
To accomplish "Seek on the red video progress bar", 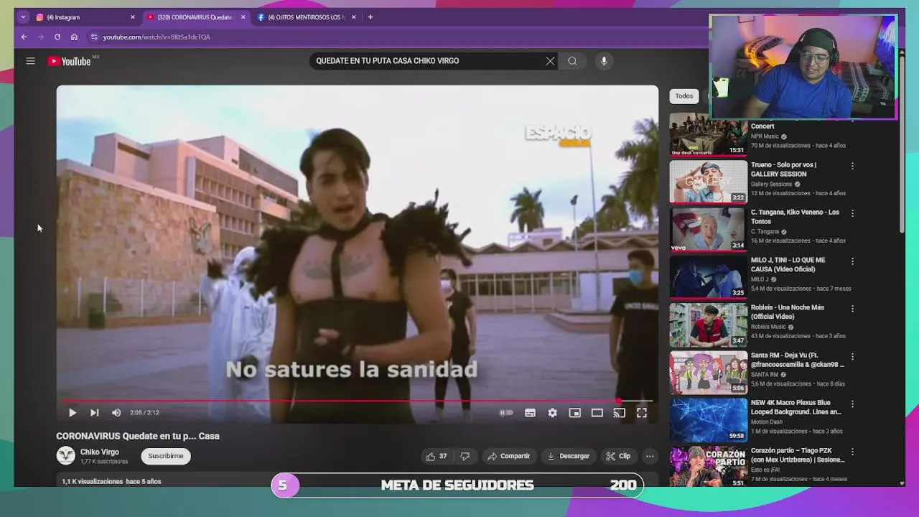I will (358, 401).
